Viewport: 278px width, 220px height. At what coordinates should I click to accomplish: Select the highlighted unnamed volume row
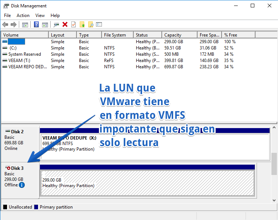16,41
